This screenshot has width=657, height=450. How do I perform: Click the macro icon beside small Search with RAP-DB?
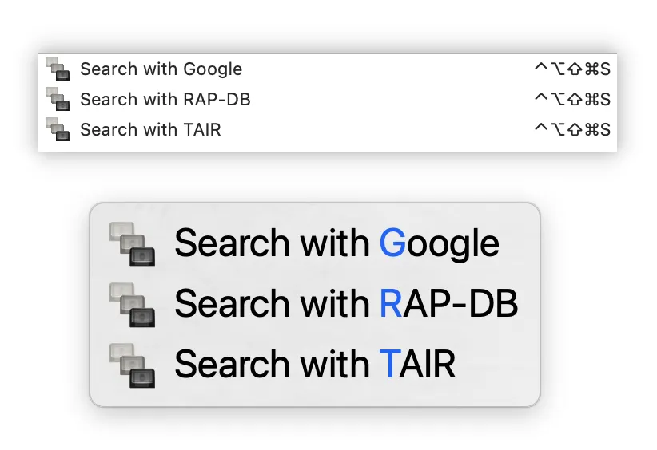pyautogui.click(x=58, y=99)
